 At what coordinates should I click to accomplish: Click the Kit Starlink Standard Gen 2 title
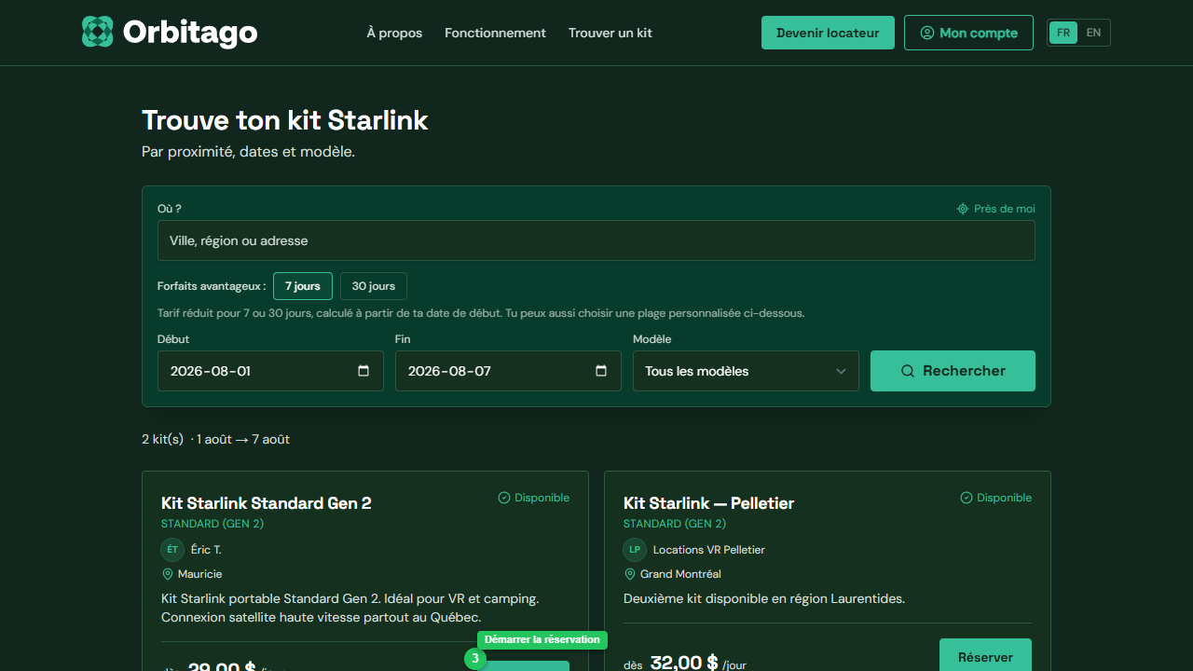pyautogui.click(x=267, y=503)
